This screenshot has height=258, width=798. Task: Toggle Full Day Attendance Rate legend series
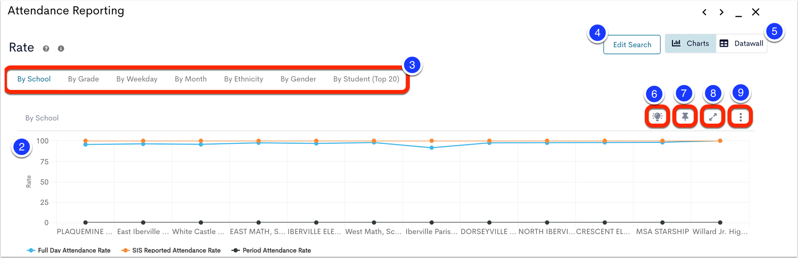[69, 250]
